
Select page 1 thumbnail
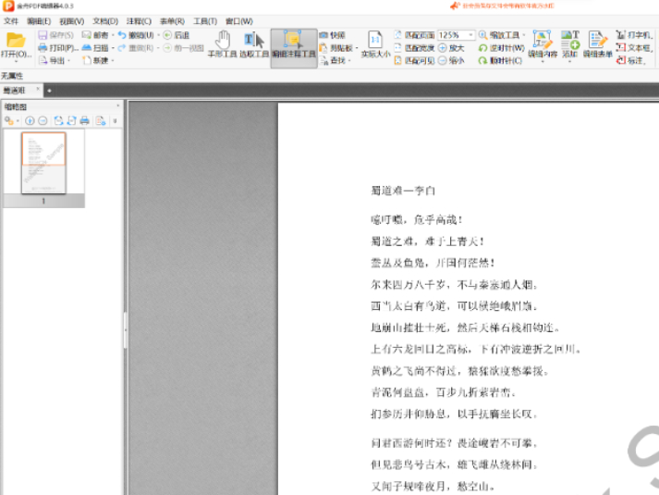[x=43, y=163]
